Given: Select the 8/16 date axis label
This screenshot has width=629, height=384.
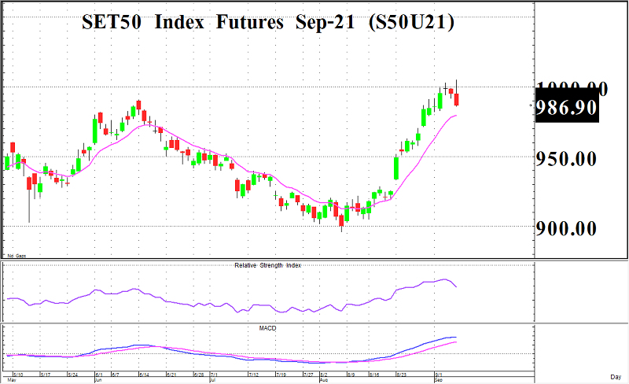Looking at the screenshot, I should (x=374, y=375).
